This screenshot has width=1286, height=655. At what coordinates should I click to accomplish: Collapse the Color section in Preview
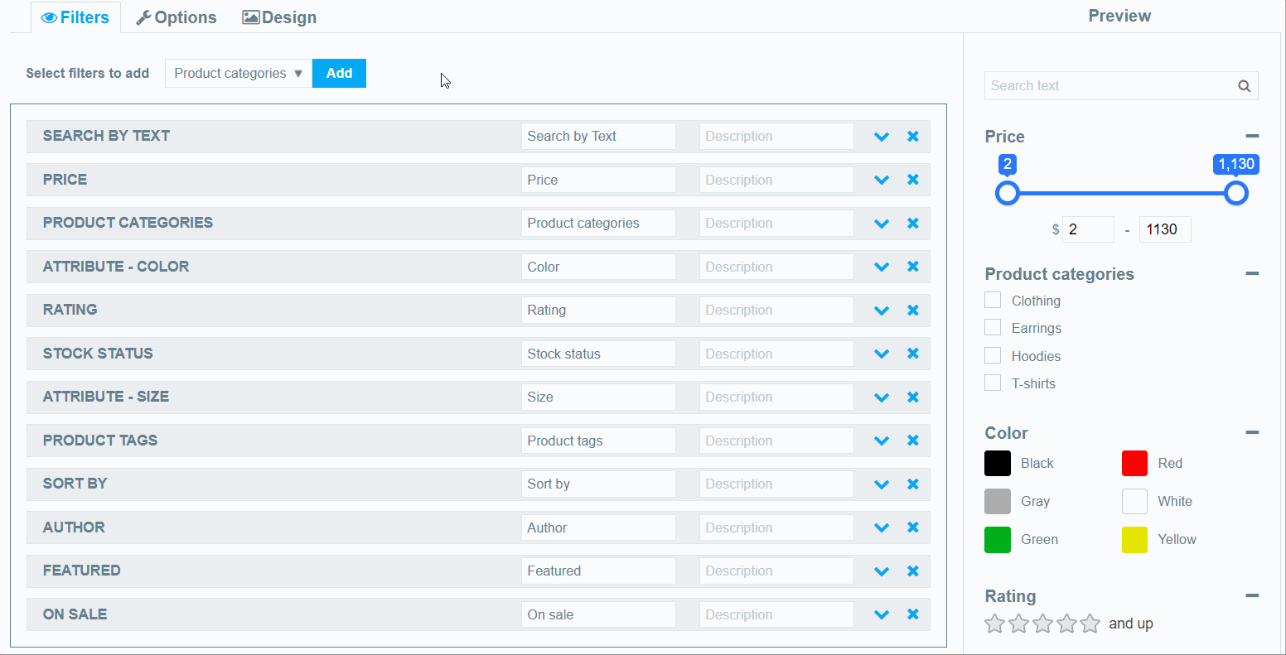[1252, 433]
